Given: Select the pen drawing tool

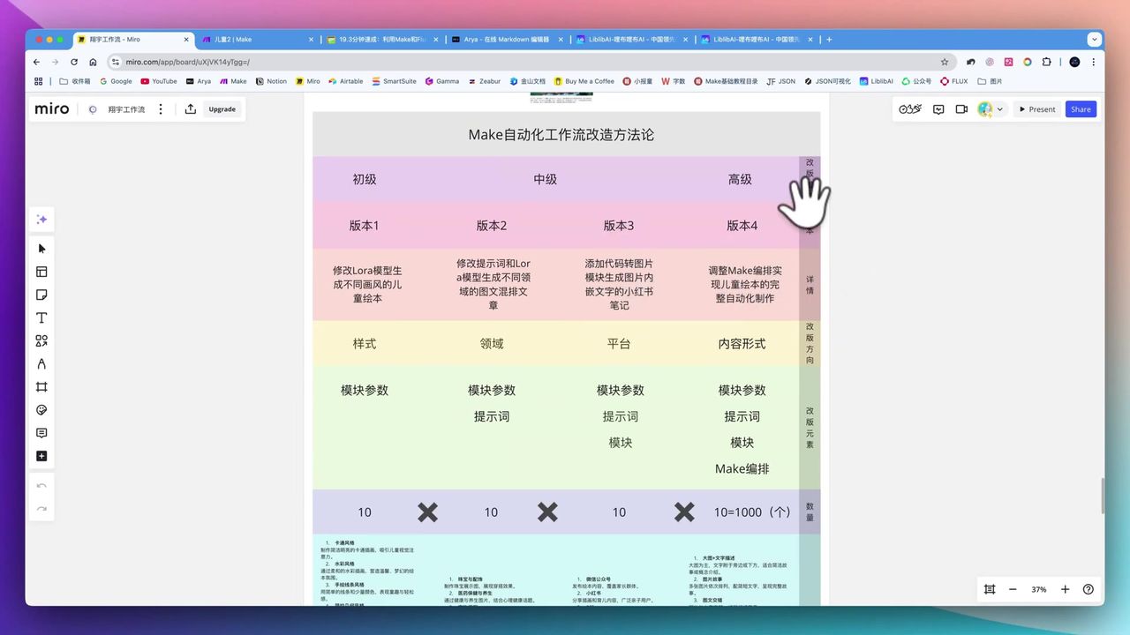Looking at the screenshot, I should (41, 363).
